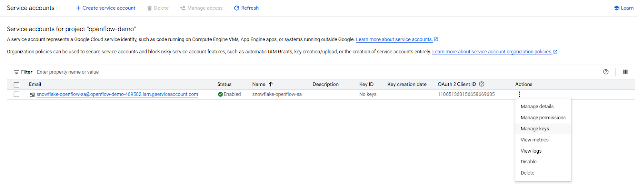Click the Key ID column header
The width and height of the screenshot is (638, 194).
(366, 84)
